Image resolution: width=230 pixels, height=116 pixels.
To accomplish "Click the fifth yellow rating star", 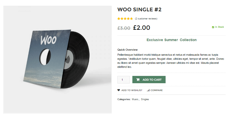I will pos(131,19).
